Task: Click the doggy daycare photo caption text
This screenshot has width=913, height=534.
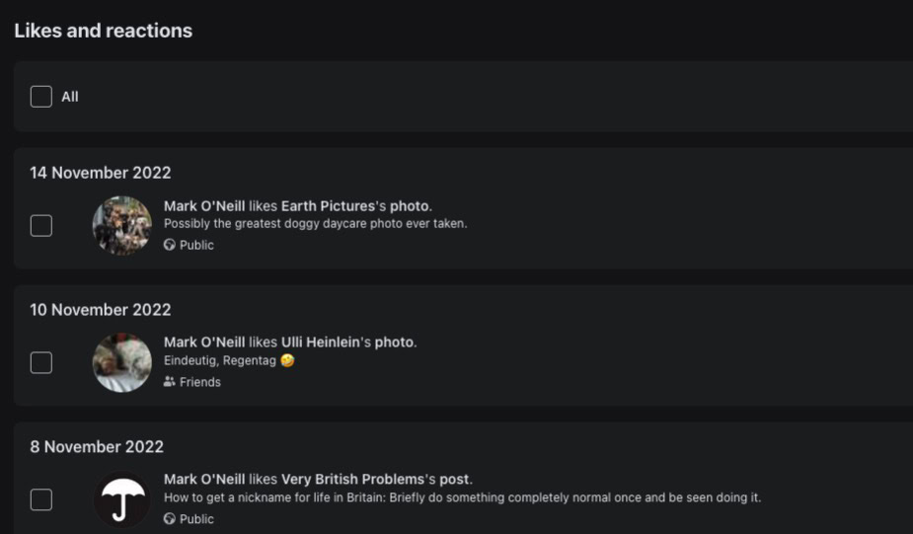Action: [x=315, y=224]
